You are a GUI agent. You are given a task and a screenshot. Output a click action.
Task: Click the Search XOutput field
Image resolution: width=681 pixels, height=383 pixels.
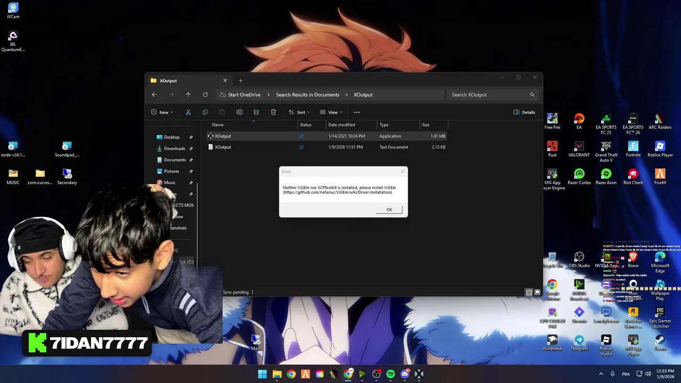pyautogui.click(x=492, y=95)
